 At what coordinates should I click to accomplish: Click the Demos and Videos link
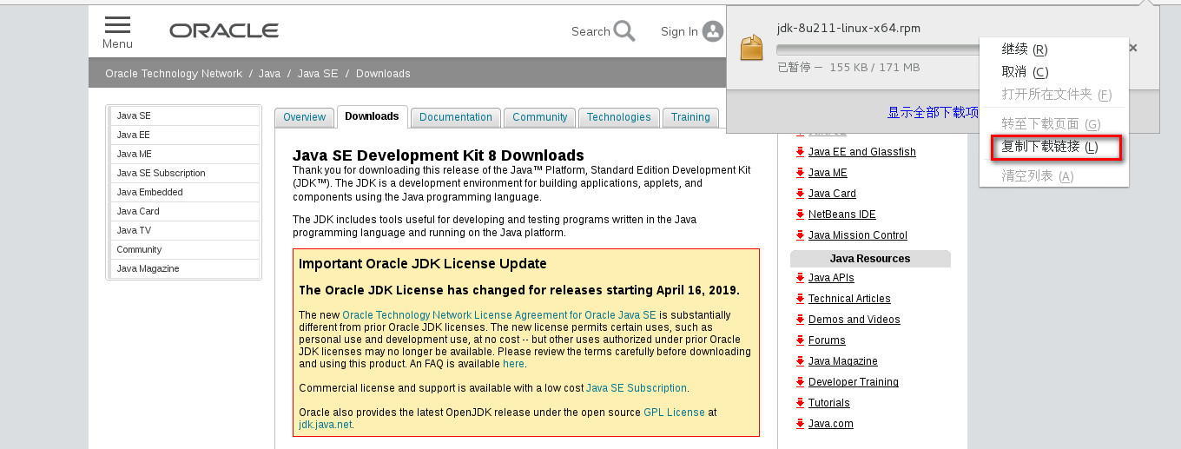[x=854, y=320]
